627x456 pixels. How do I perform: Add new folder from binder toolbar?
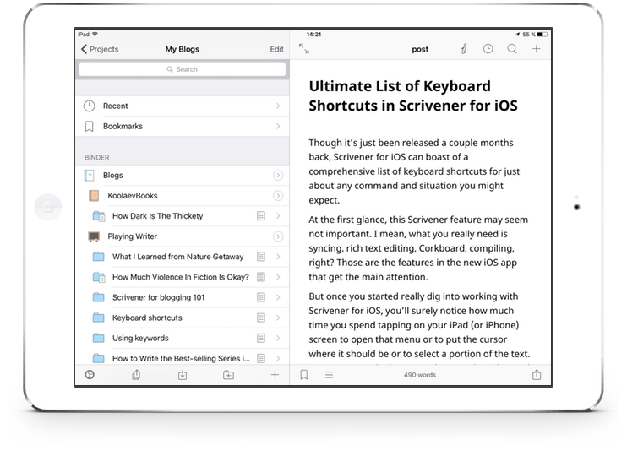click(x=228, y=375)
